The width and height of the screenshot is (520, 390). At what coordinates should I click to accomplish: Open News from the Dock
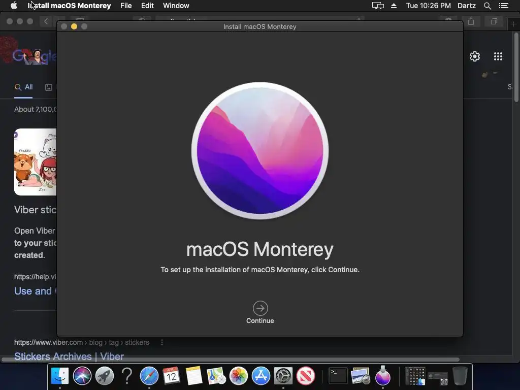pos(305,376)
